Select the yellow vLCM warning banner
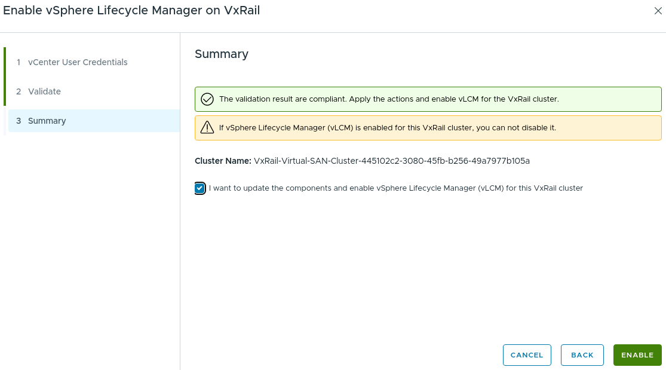Screen dimensions: 666x370 tap(428, 127)
